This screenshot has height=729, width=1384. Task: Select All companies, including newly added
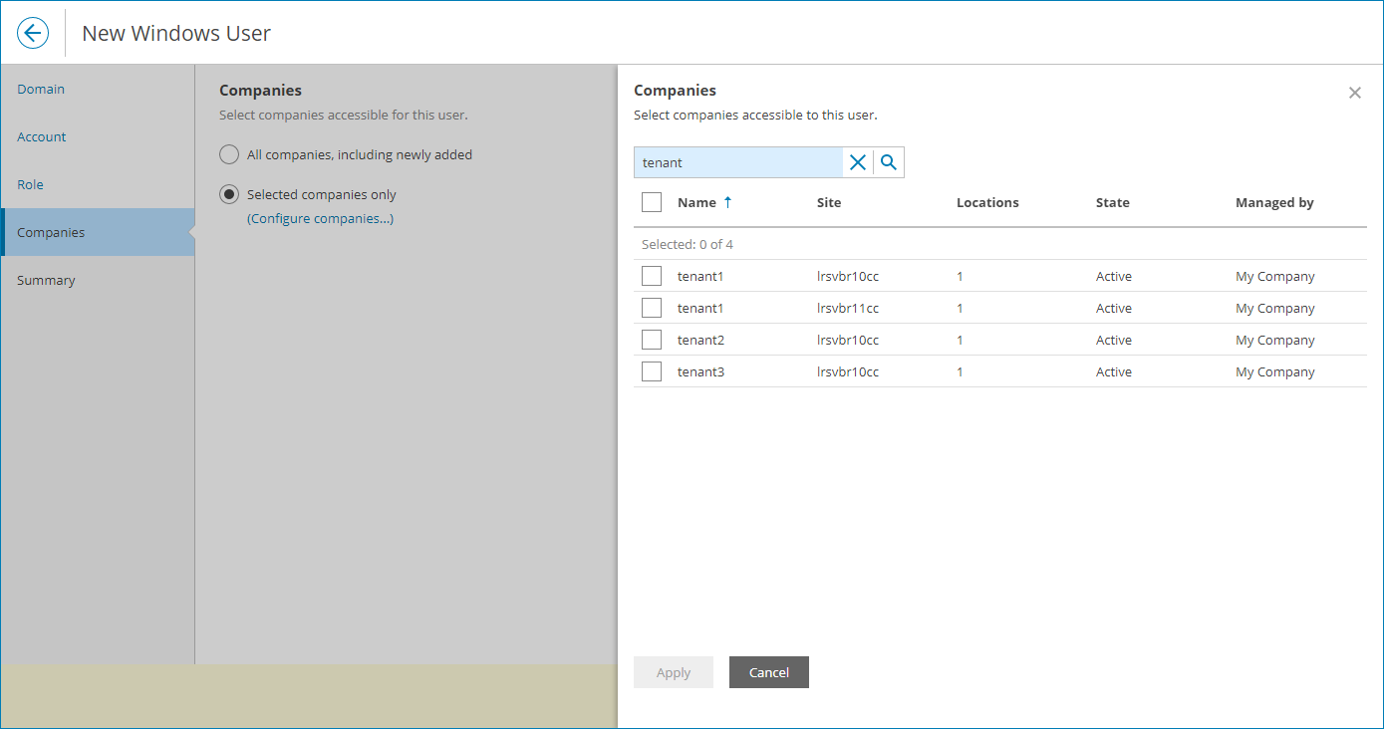229,154
